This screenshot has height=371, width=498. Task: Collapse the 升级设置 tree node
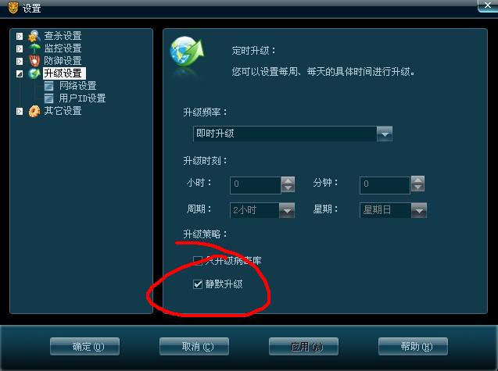coord(20,74)
